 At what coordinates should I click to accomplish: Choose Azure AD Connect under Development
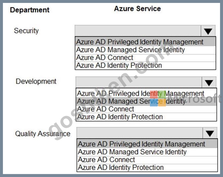tap(146, 109)
